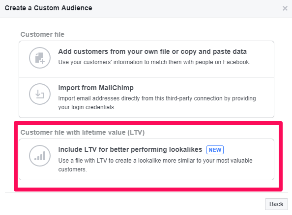292x215 pixels.
Task: Click the MailChimp import download icon
Action: [x=40, y=94]
